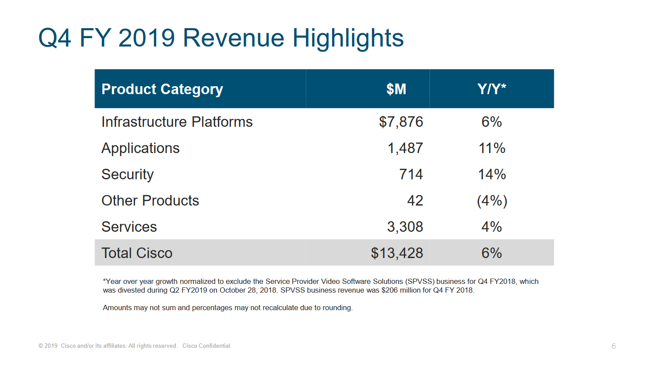The height and width of the screenshot is (367, 654).
Task: Click the '© 2019 Cisco and/or its affiliates' copyright text
Action: pyautogui.click(x=108, y=346)
